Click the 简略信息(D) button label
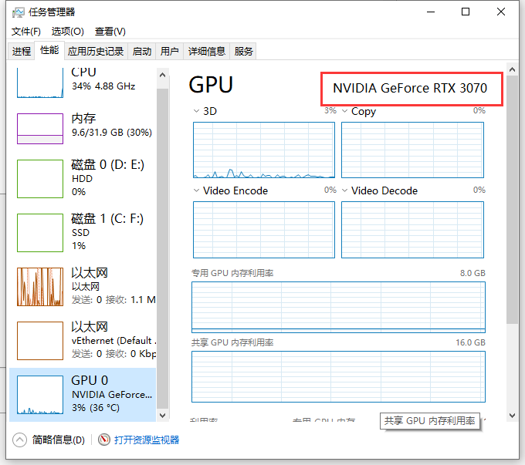This screenshot has width=525, height=465. coord(58,440)
